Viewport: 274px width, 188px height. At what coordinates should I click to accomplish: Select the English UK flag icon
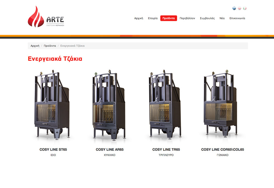239,8
